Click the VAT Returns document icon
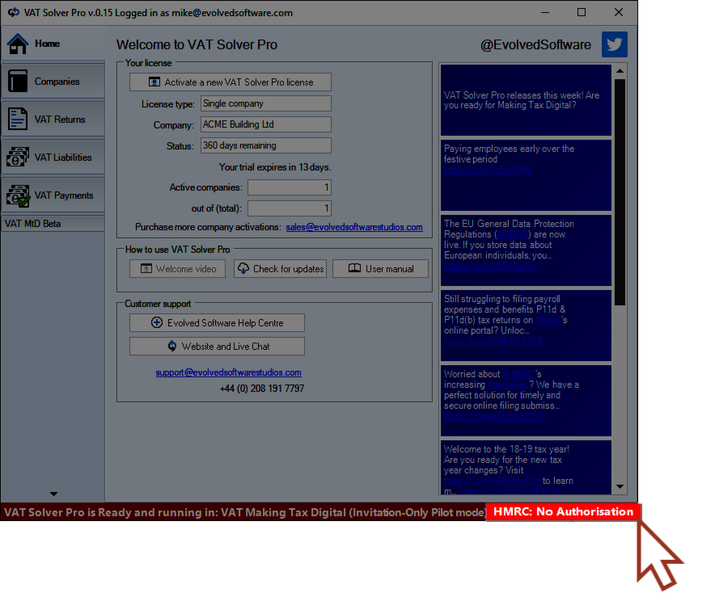 pos(18,119)
